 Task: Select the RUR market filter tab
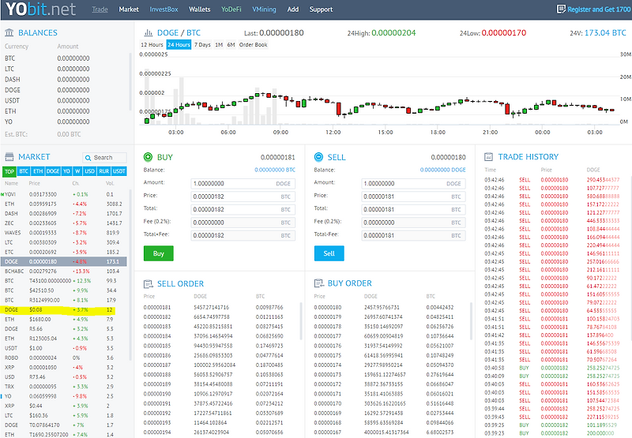coord(104,171)
